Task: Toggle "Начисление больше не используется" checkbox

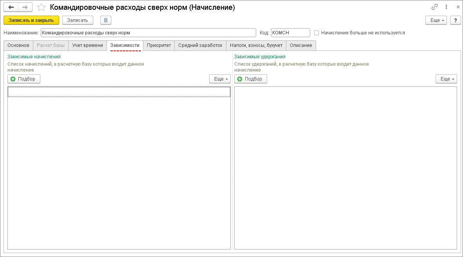Action: (317, 33)
